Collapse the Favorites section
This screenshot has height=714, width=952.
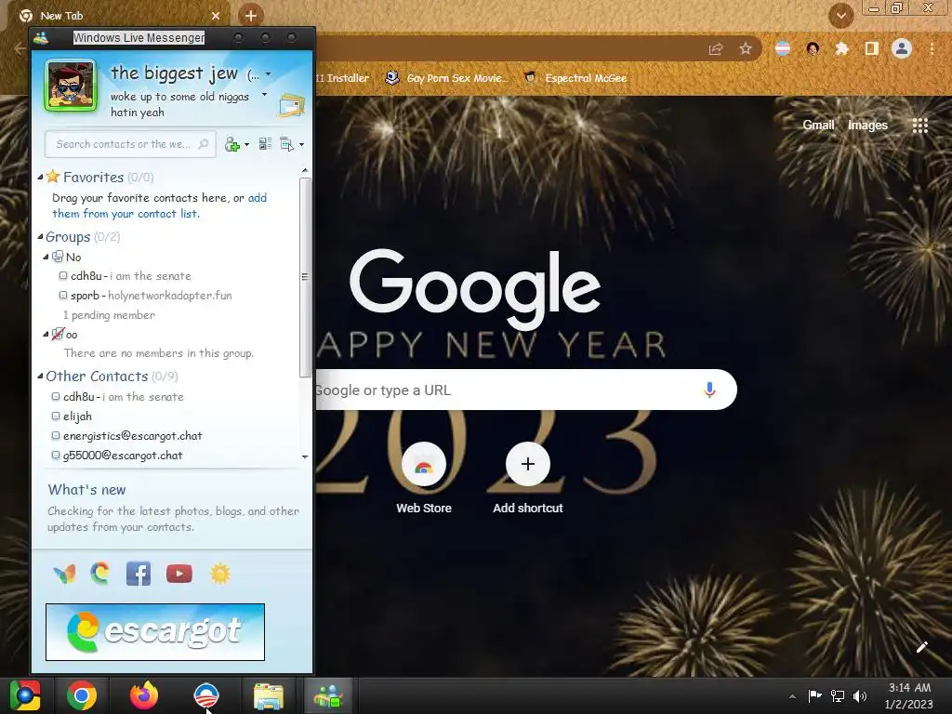40,178
